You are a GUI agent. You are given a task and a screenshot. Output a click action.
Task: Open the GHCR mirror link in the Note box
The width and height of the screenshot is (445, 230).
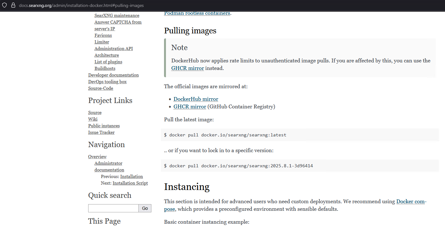pyautogui.click(x=187, y=68)
